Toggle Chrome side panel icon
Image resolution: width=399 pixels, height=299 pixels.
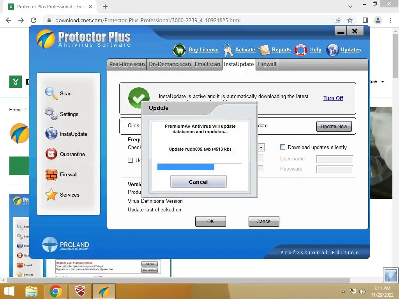(365, 20)
